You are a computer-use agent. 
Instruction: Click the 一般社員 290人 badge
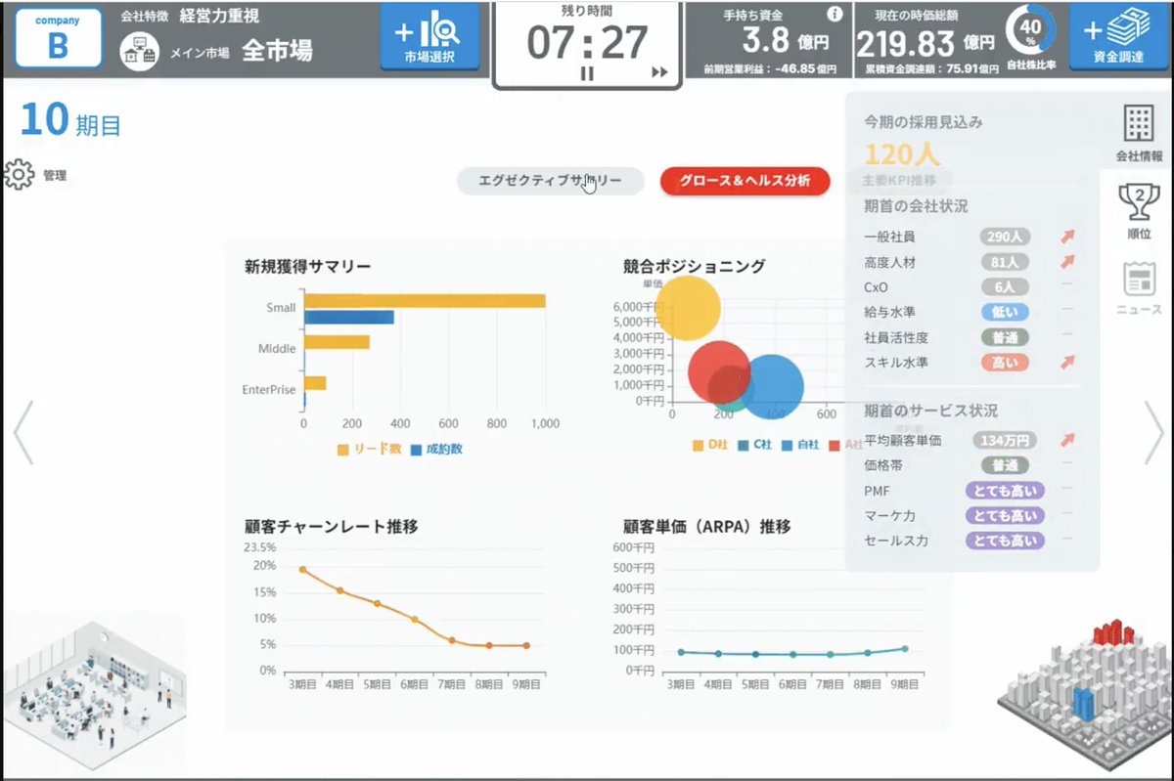pyautogui.click(x=1003, y=237)
